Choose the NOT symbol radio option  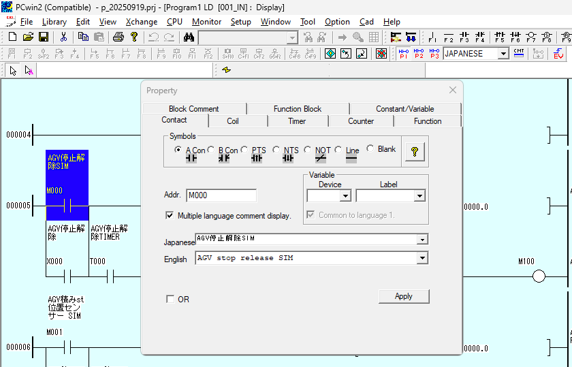308,150
